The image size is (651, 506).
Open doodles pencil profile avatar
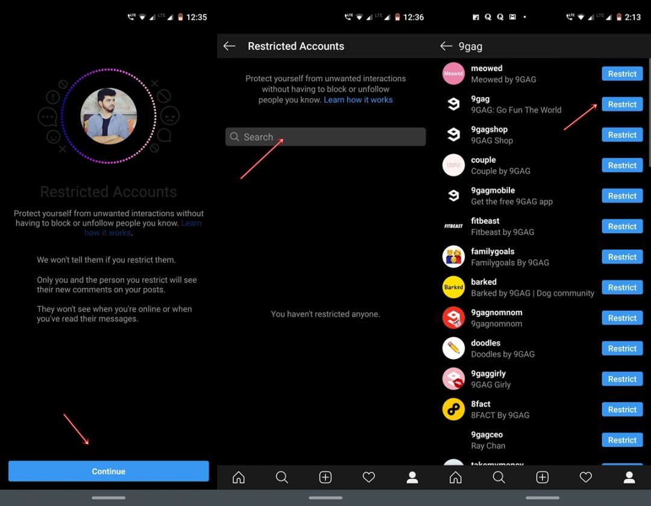point(453,348)
